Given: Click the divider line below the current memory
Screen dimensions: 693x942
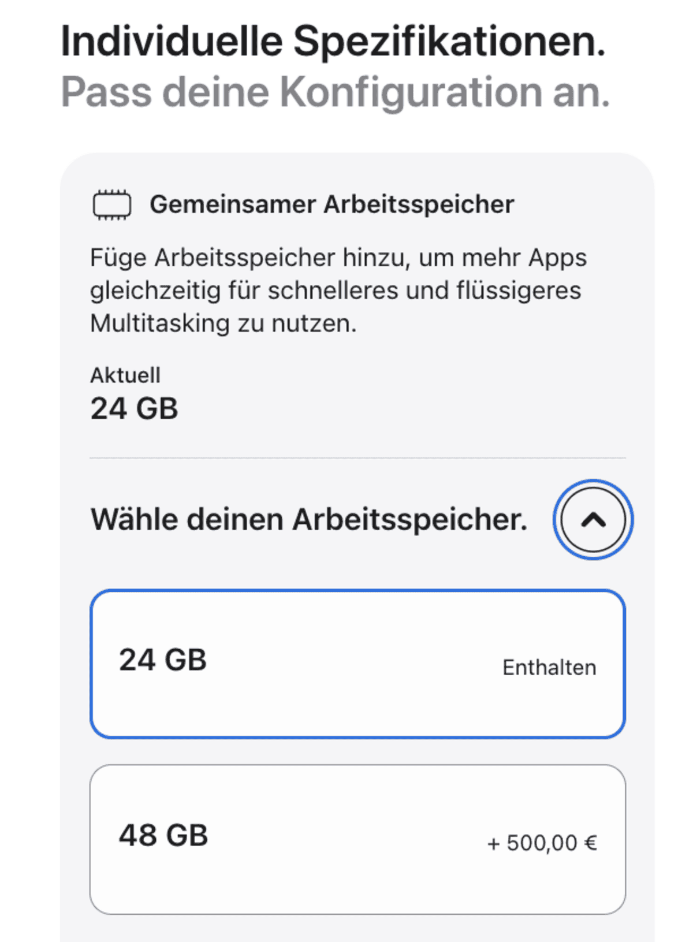Looking at the screenshot, I should pyautogui.click(x=357, y=458).
